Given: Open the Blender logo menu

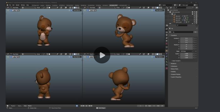Looking at the screenshot, I should [x=7, y=5].
